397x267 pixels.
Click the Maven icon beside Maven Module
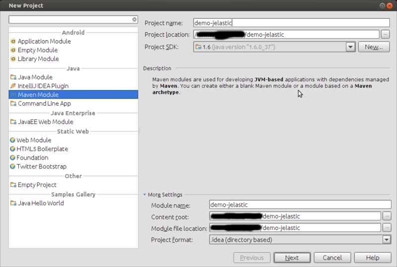pos(13,95)
